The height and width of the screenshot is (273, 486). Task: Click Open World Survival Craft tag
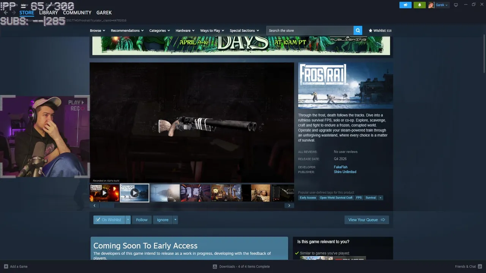tap(336, 198)
